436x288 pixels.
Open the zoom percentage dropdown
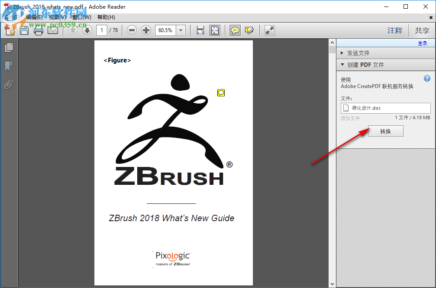181,30
